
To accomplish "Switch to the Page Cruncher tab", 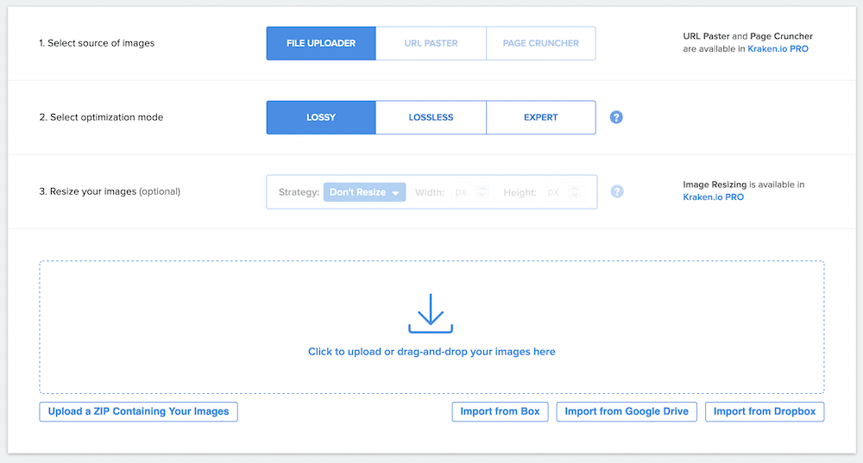I will coord(541,43).
